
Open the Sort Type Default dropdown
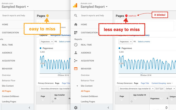pos(170,89)
